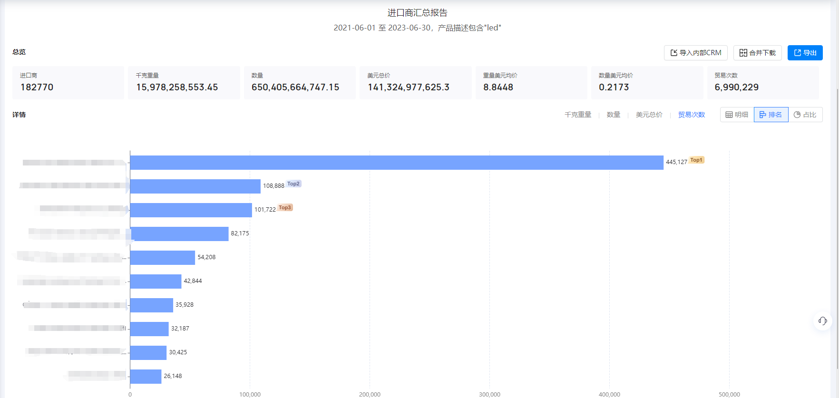Click the Import to internal CRM button
The image size is (839, 398).
pyautogui.click(x=695, y=53)
